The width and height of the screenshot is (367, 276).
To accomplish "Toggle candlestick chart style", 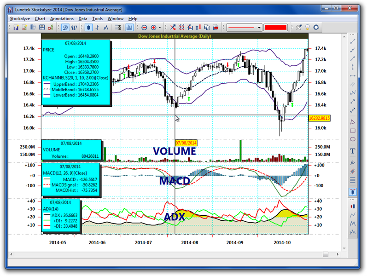I will [x=88, y=28].
